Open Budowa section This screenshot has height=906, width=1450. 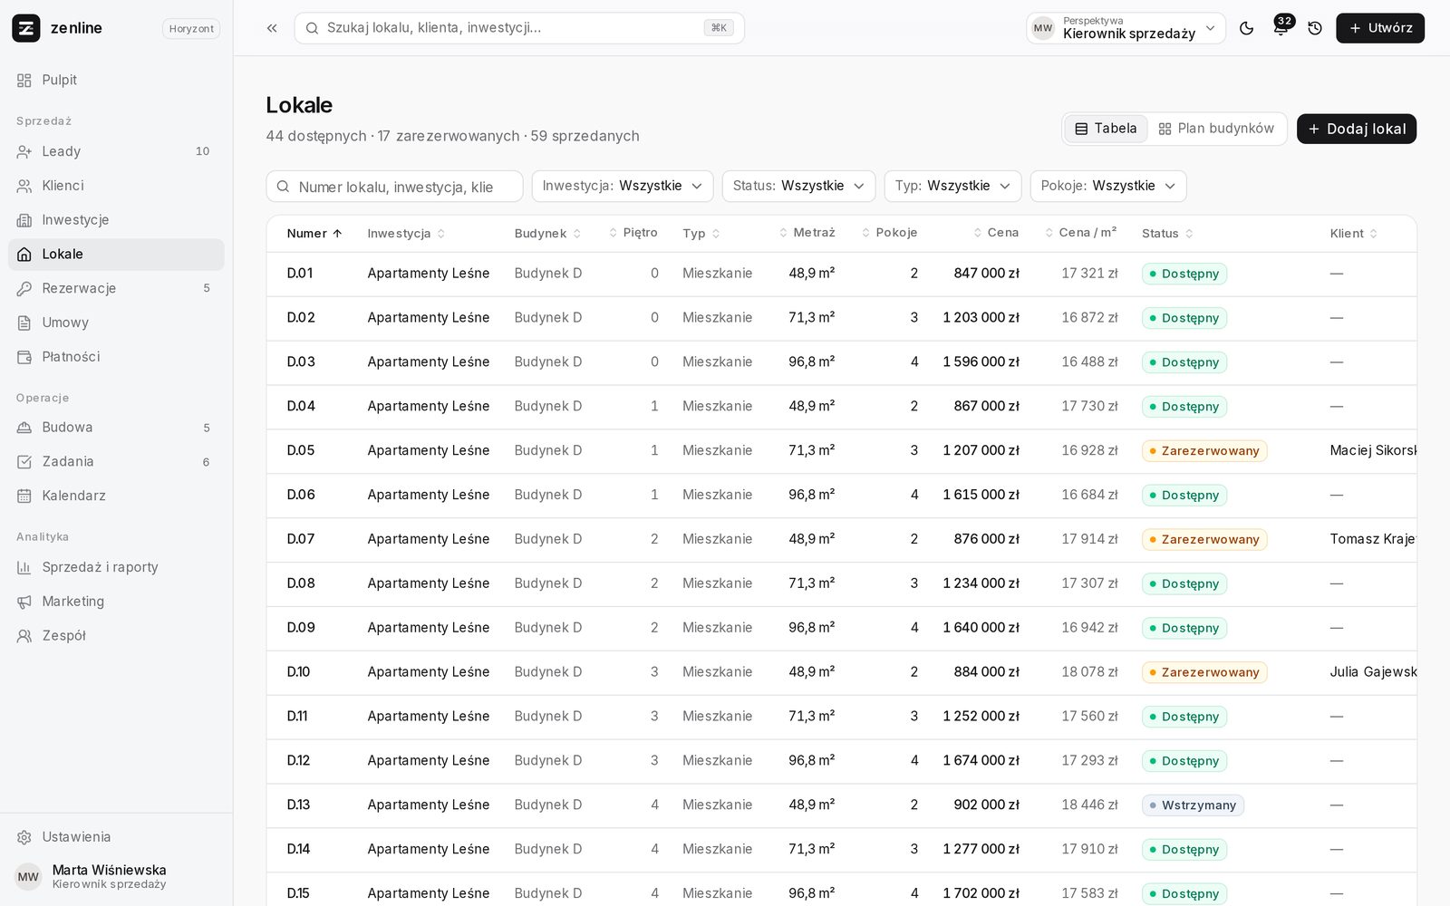pos(116,428)
